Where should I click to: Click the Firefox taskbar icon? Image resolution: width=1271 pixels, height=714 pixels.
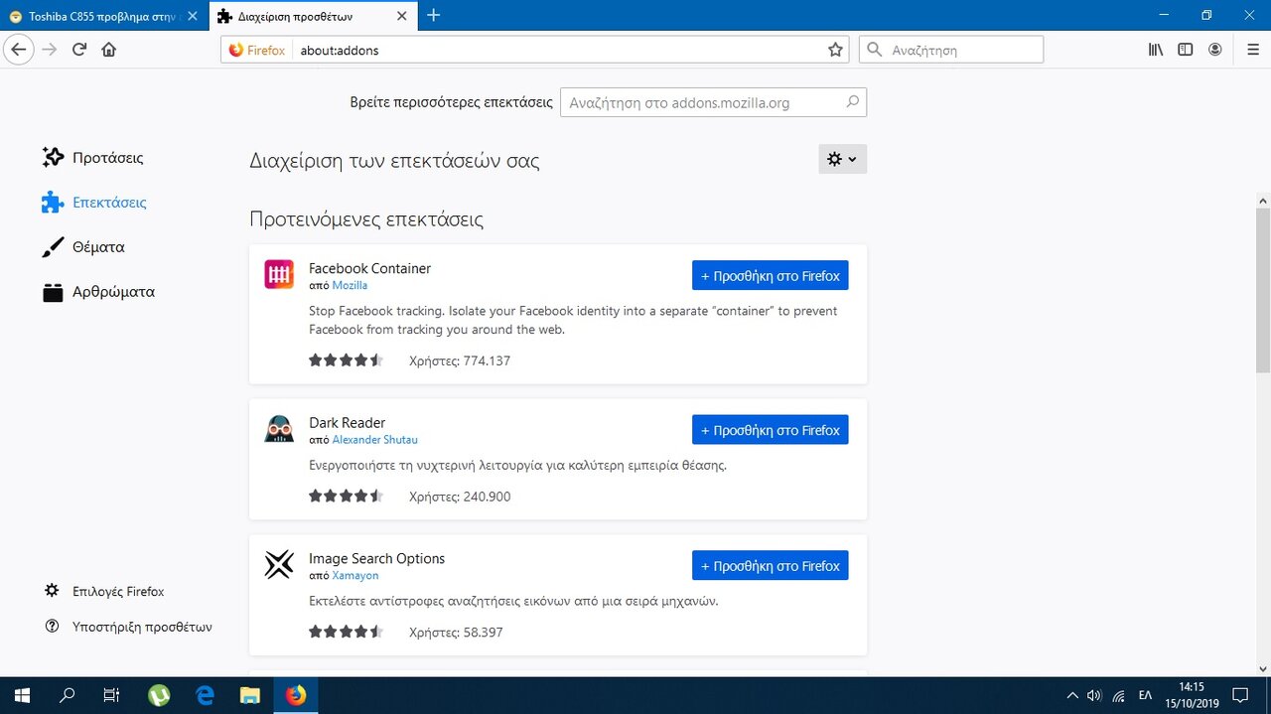point(296,695)
